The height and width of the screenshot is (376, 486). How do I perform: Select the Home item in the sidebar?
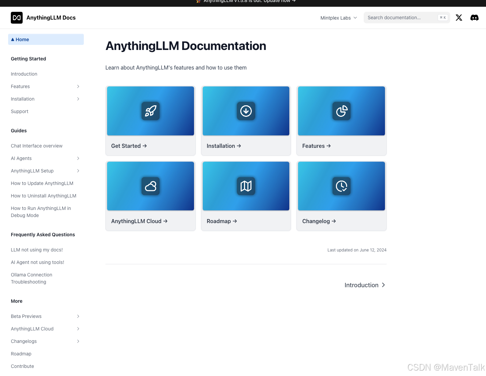46,39
